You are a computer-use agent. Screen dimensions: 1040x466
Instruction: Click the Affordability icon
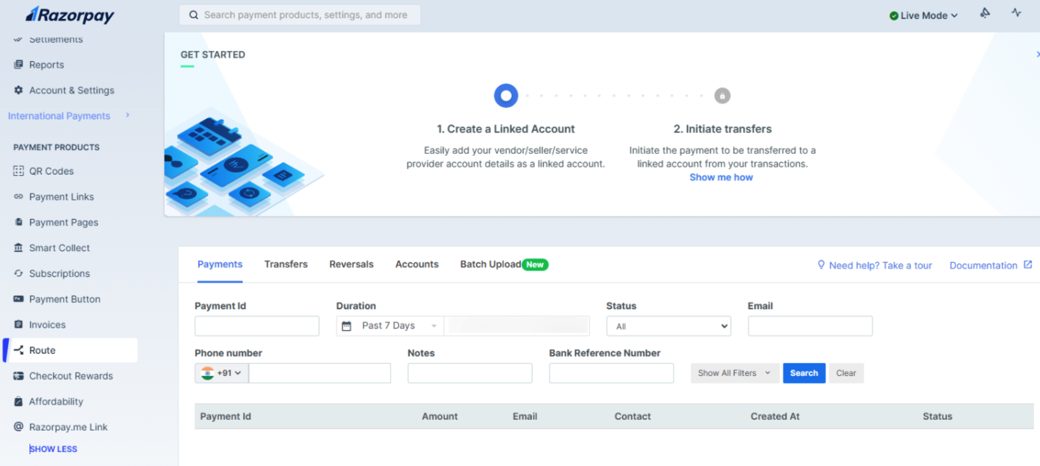tap(18, 401)
